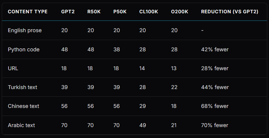Viewport: 269px width, 138px height.
Task: Select the URL row label
Action: tap(13, 68)
